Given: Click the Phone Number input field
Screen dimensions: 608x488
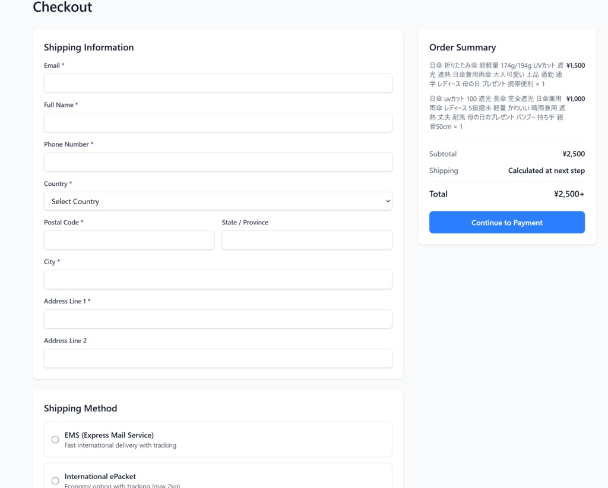Looking at the screenshot, I should tap(217, 162).
